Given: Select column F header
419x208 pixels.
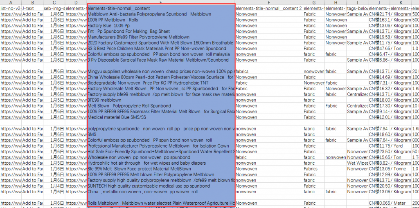Looking at the screenshot, I should click(x=269, y=2).
